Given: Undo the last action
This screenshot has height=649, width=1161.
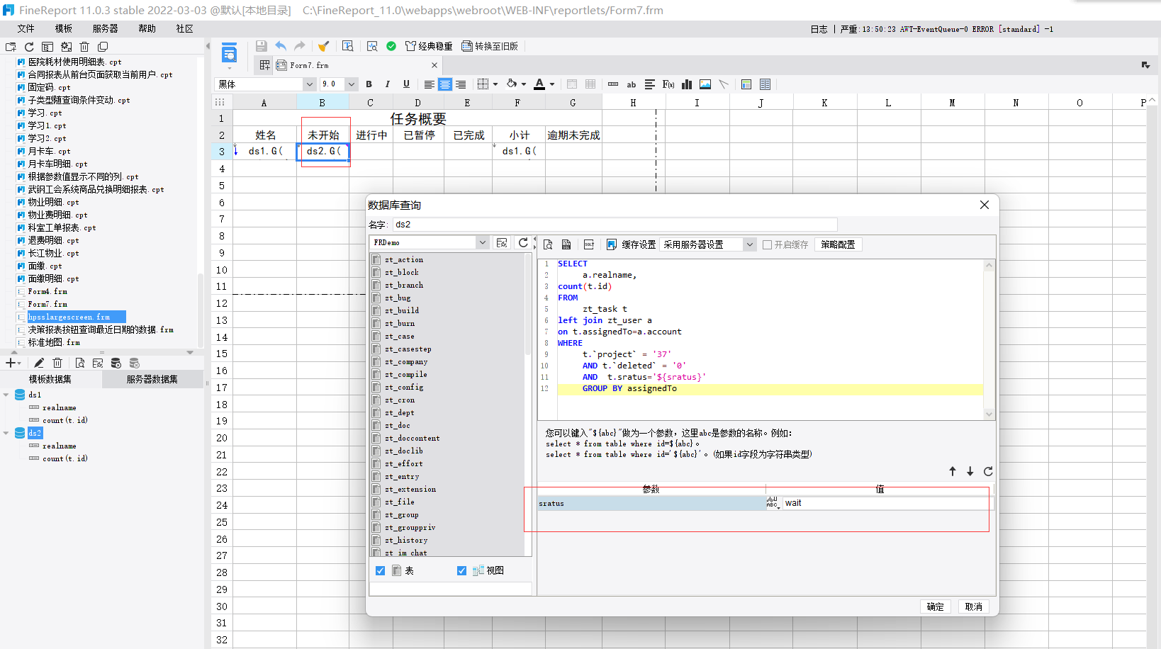Looking at the screenshot, I should point(281,46).
